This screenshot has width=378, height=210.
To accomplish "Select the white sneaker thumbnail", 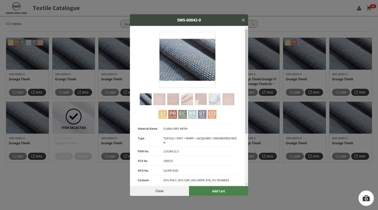I will pos(214,99).
